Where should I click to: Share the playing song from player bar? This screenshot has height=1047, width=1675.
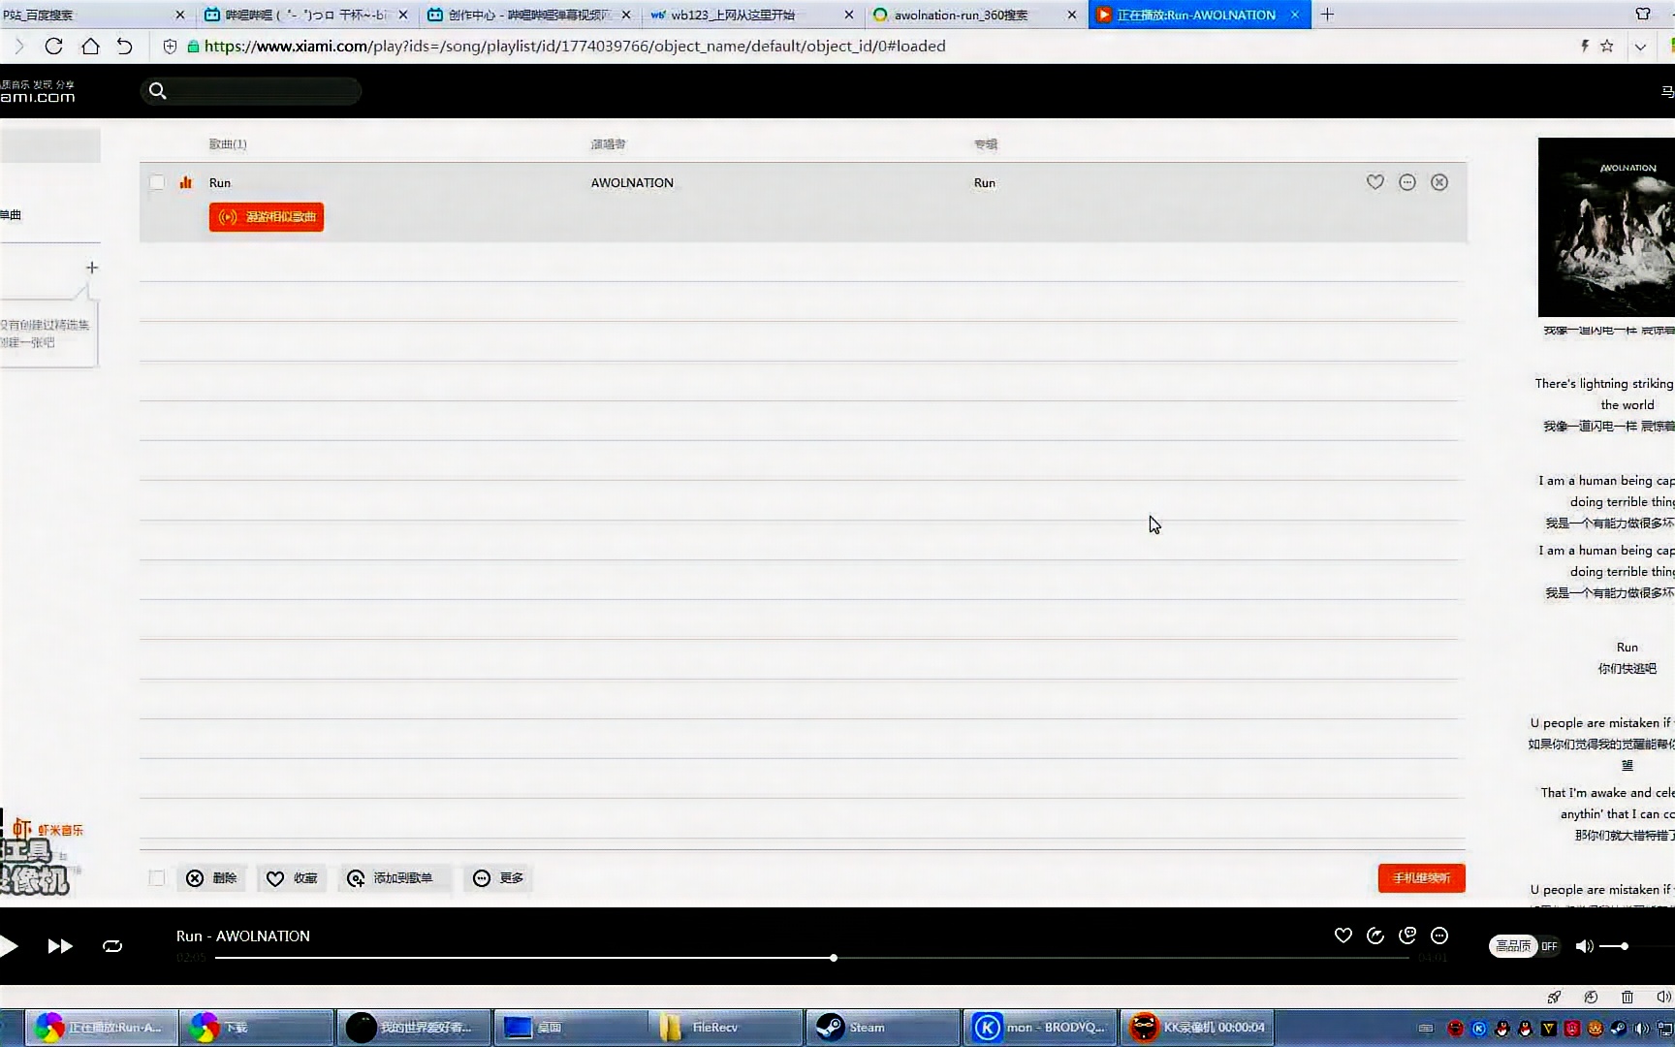click(1375, 936)
